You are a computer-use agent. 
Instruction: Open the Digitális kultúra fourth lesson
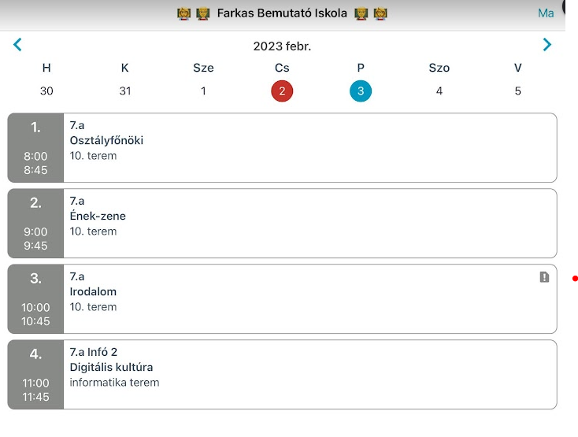pos(283,374)
